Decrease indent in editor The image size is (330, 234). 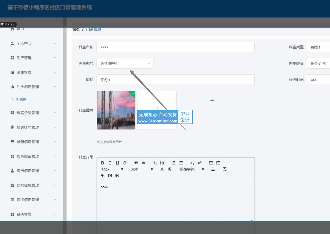point(211,163)
